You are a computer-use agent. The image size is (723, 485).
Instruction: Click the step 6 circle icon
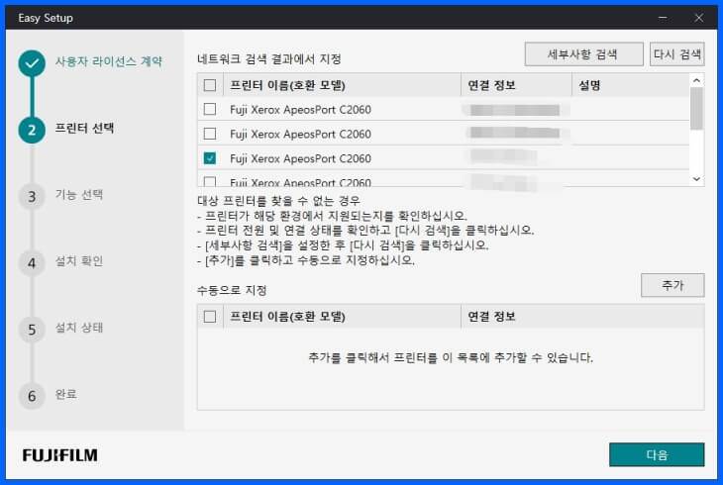32,396
